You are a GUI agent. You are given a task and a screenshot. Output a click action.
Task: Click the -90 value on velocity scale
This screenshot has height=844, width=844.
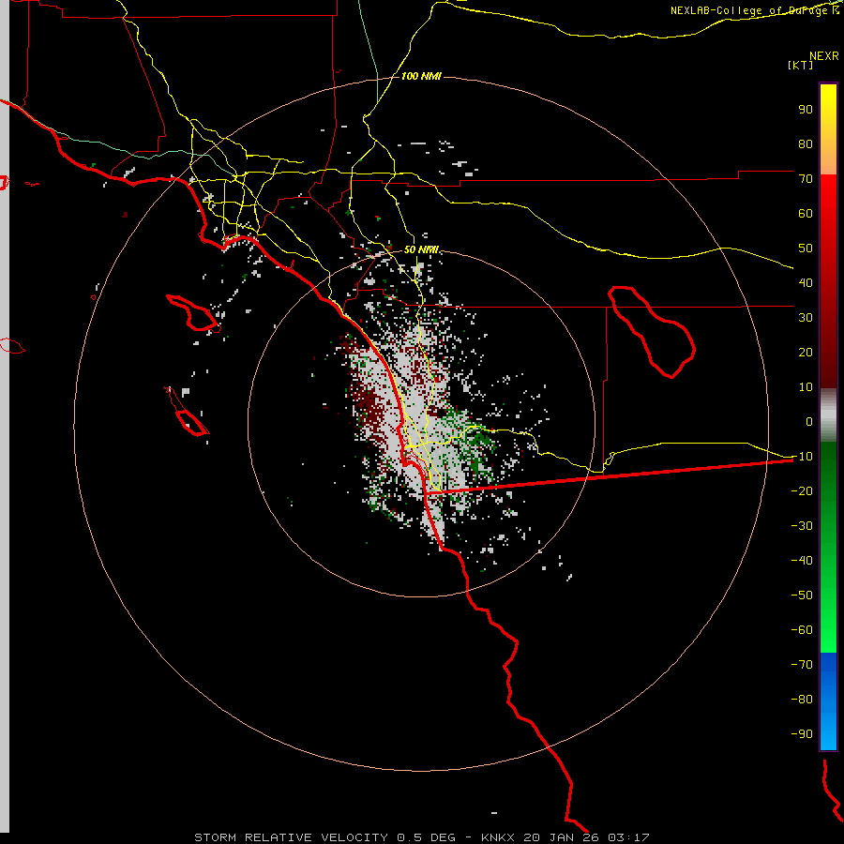point(802,734)
